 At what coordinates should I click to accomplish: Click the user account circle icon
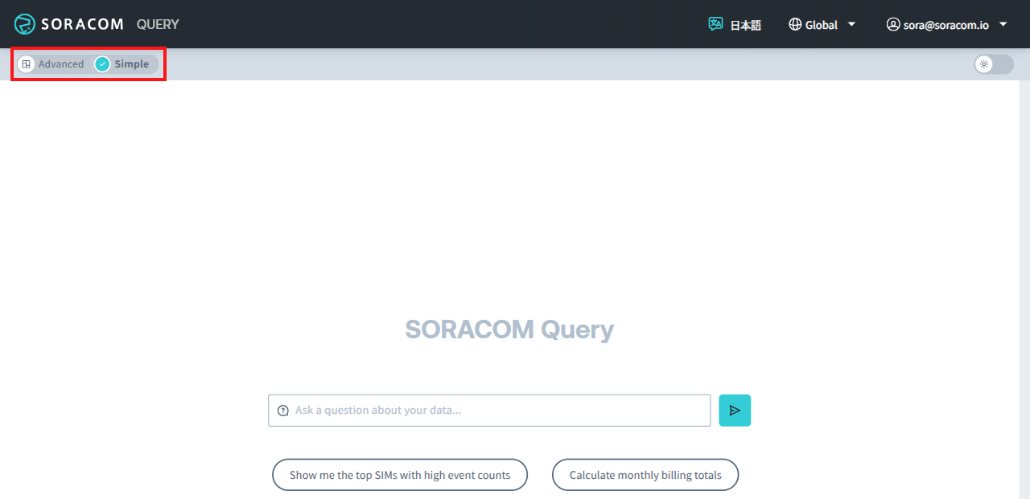tap(893, 24)
